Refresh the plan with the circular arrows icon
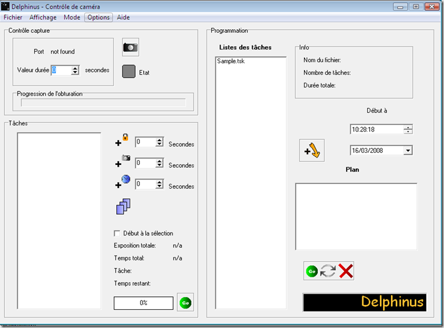444x328 pixels. click(x=328, y=271)
